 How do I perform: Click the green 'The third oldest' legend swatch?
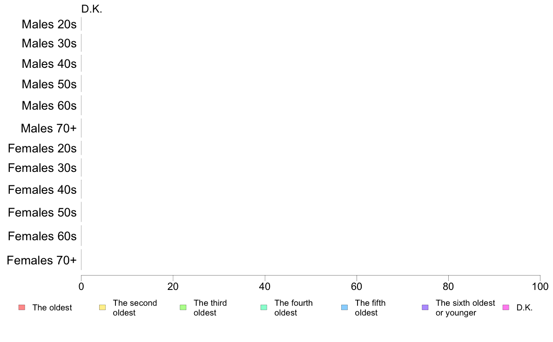tap(183, 308)
